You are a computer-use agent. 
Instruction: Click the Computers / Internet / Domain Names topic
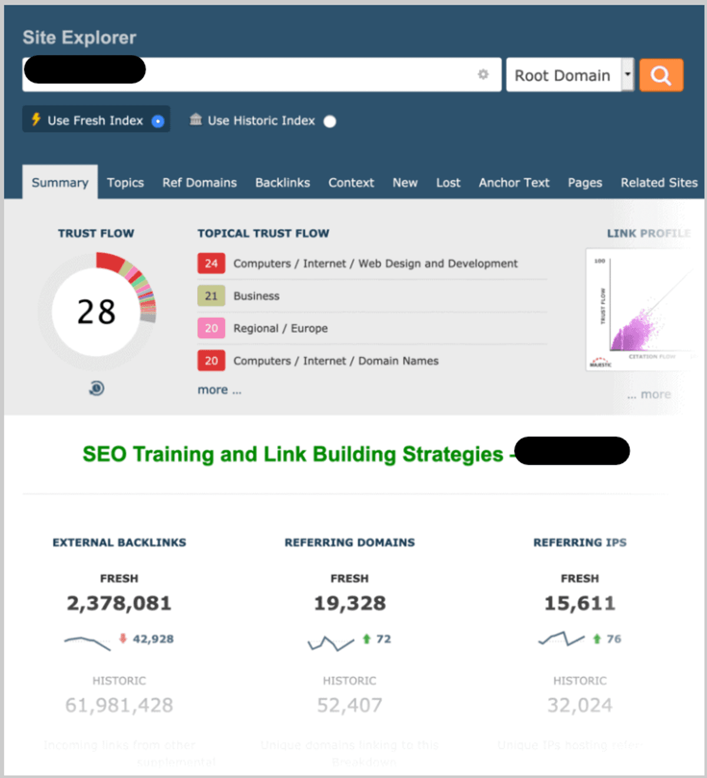pyautogui.click(x=336, y=361)
